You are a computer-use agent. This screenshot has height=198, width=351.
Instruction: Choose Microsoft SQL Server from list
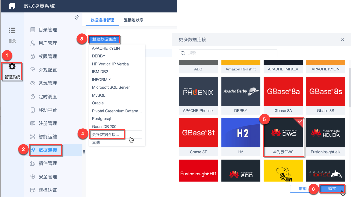111,87
